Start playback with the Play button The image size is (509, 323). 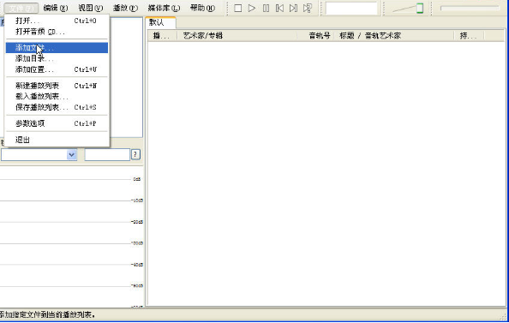click(252, 8)
